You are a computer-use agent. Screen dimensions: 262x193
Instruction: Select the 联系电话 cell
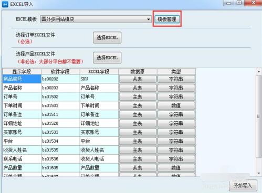[x=22, y=159]
